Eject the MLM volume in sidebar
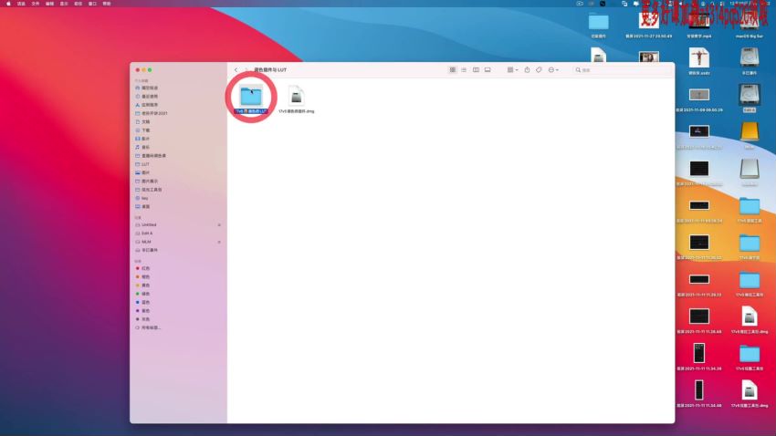 click(x=219, y=242)
